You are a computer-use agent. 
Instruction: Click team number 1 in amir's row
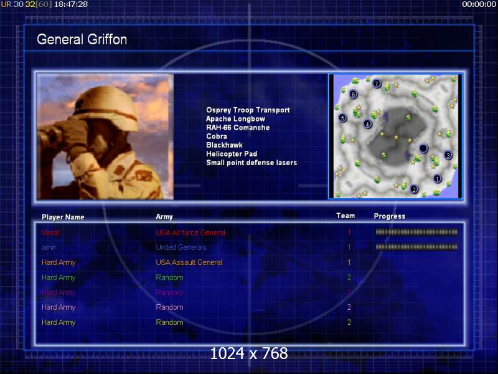tap(349, 247)
